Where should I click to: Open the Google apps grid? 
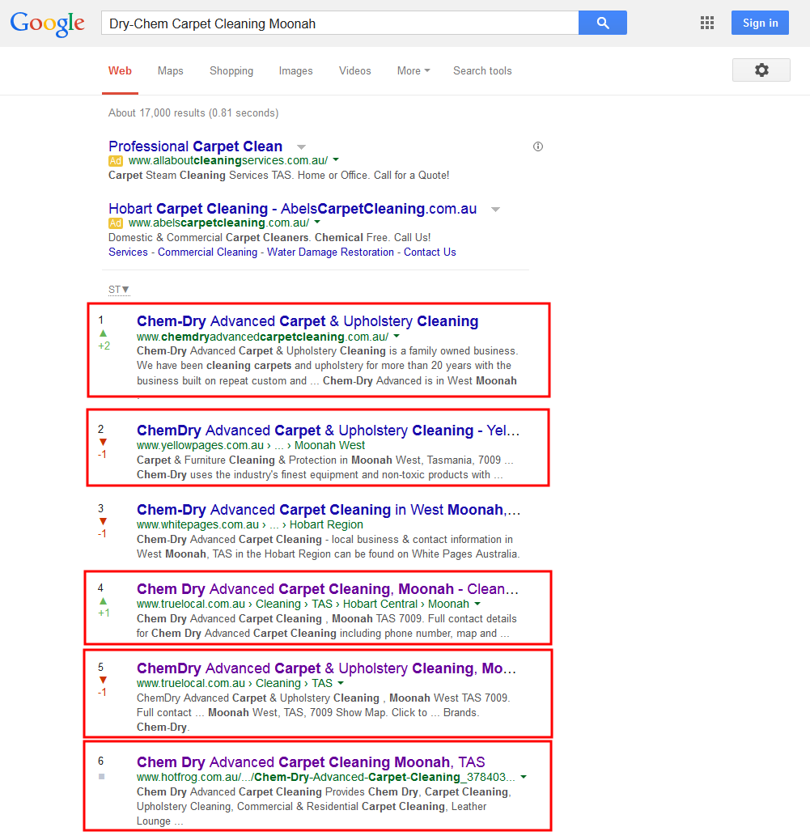tap(707, 23)
